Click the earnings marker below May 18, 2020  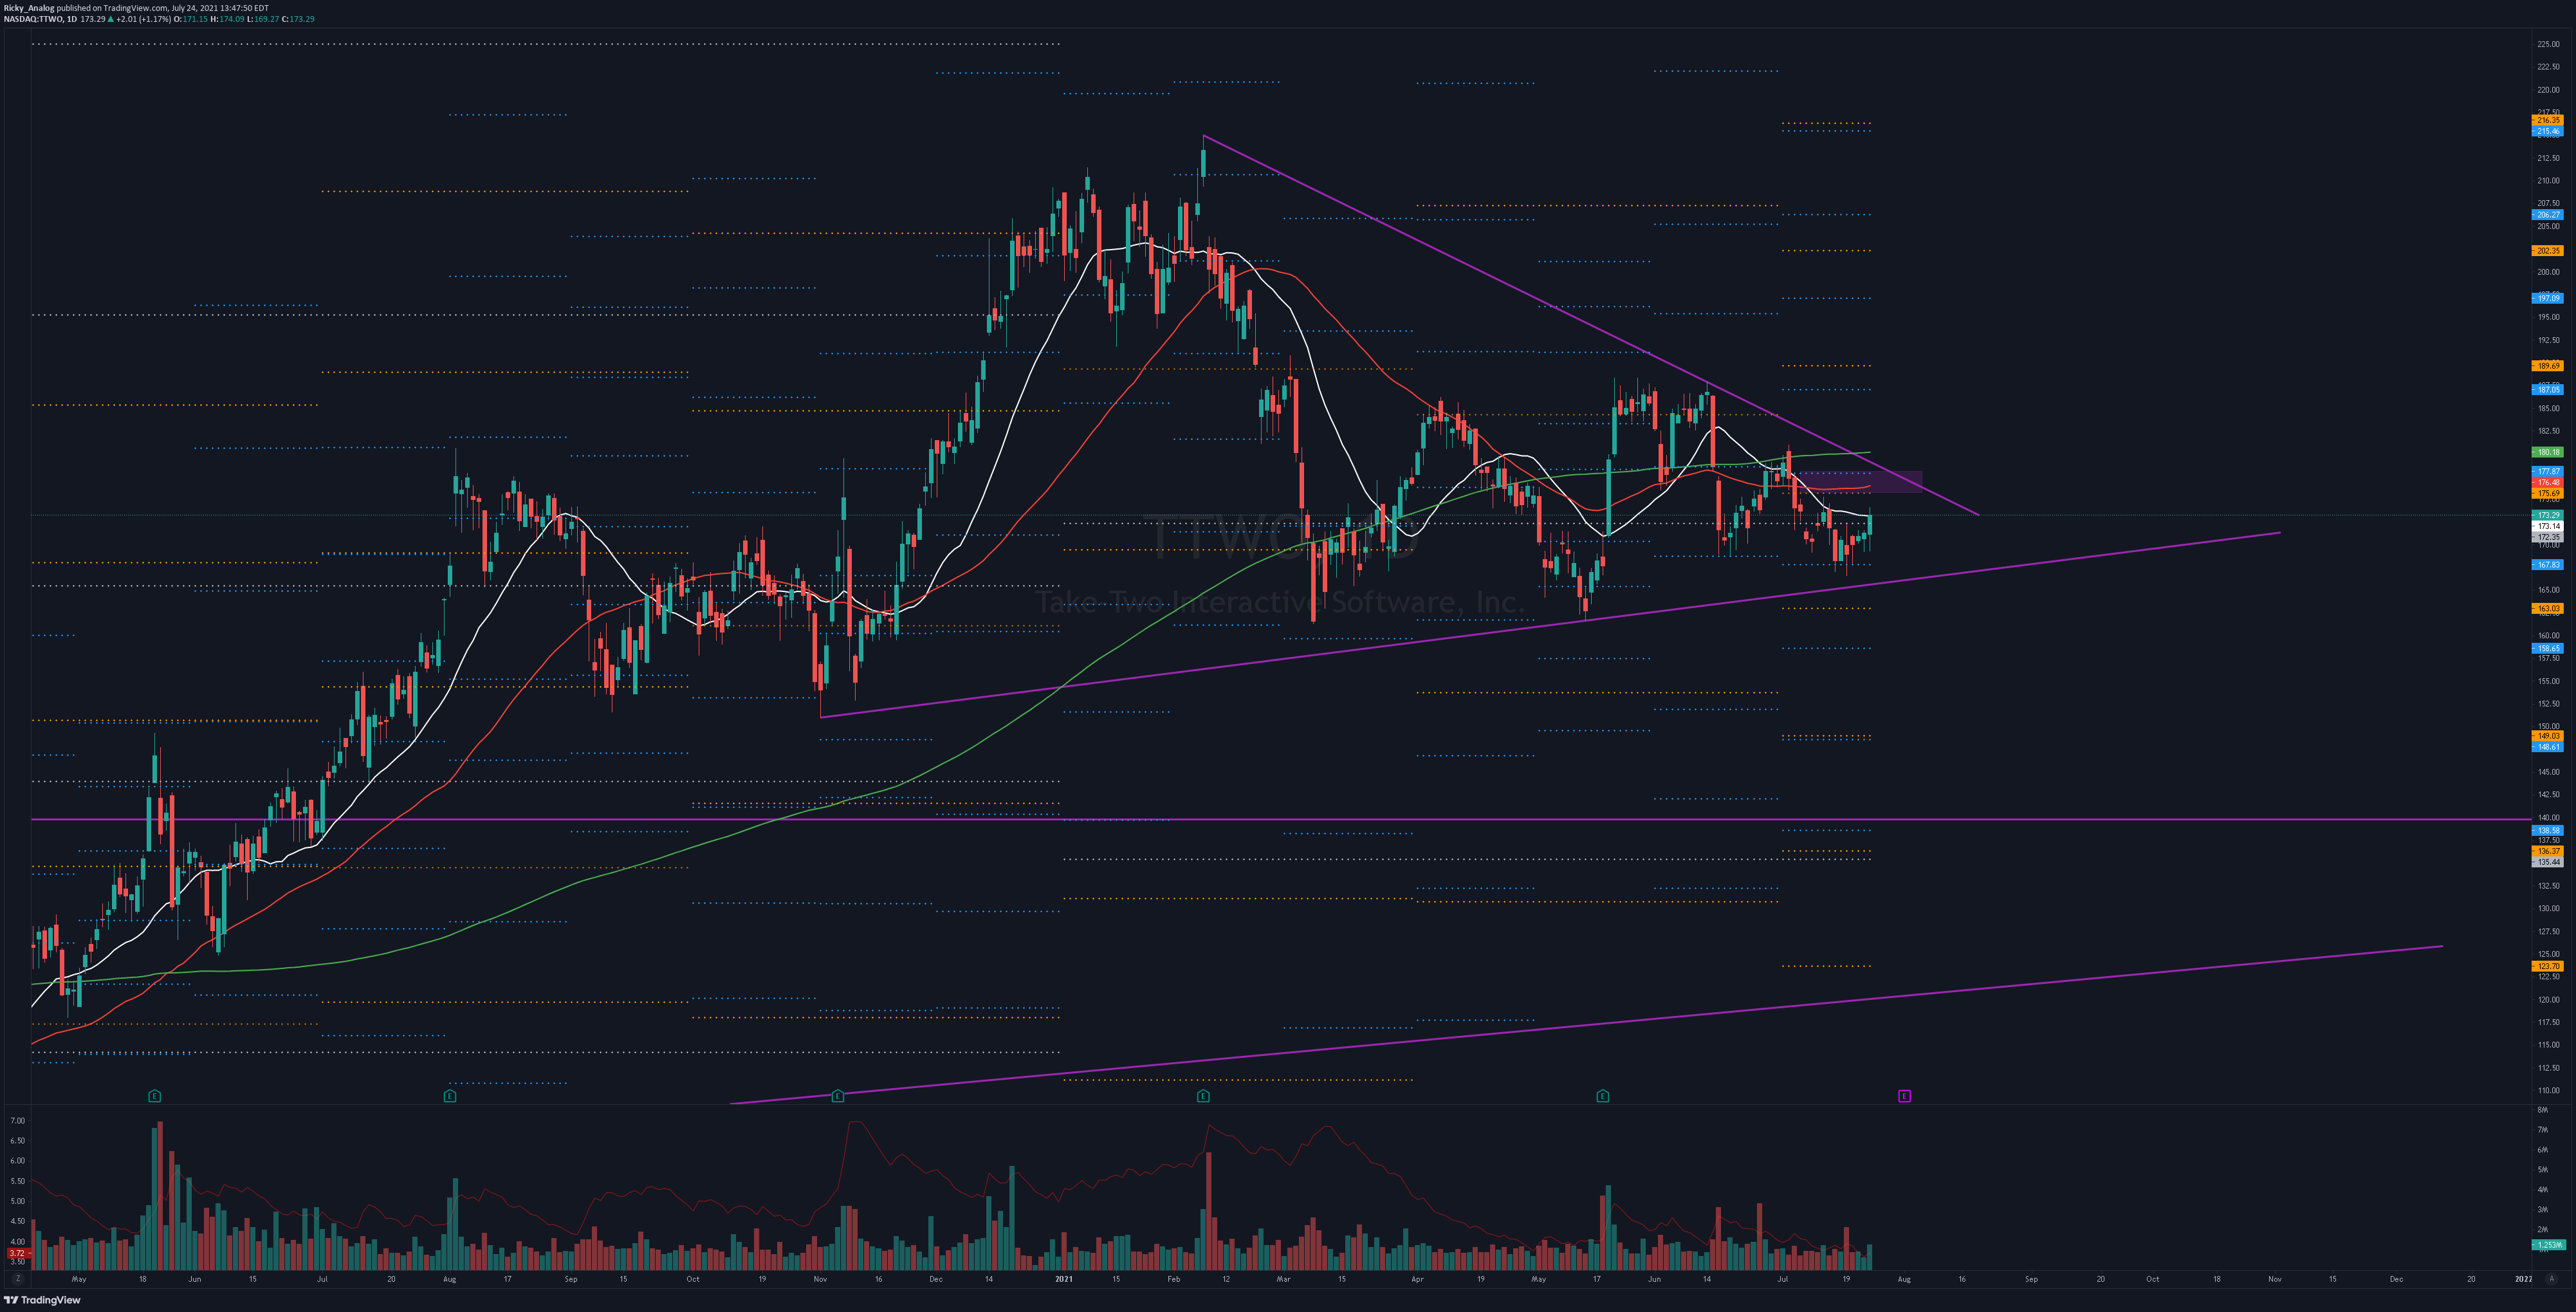[x=154, y=1096]
